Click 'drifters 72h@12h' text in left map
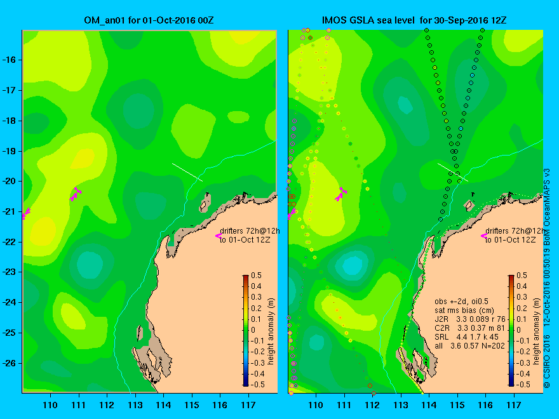Viewport: 559px width, 419px height. 250,231
